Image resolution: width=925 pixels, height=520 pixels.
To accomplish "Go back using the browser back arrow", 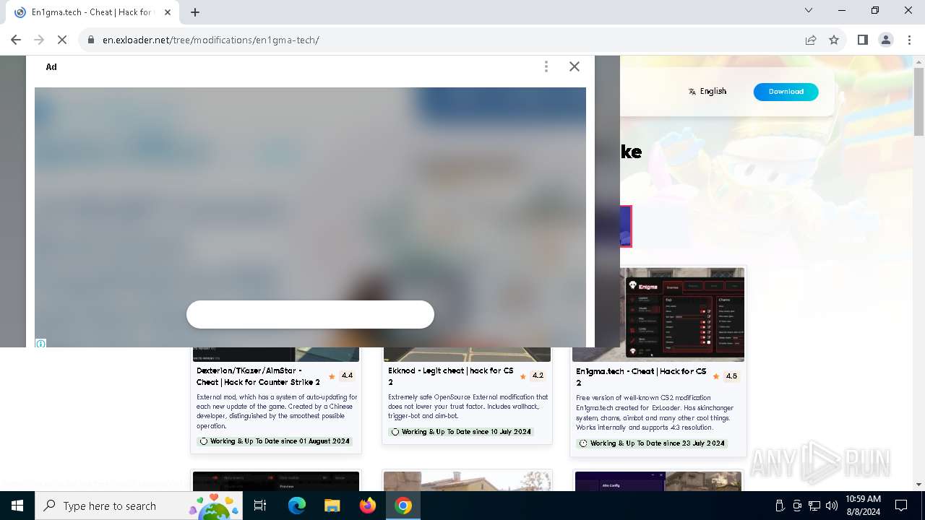I will [16, 40].
